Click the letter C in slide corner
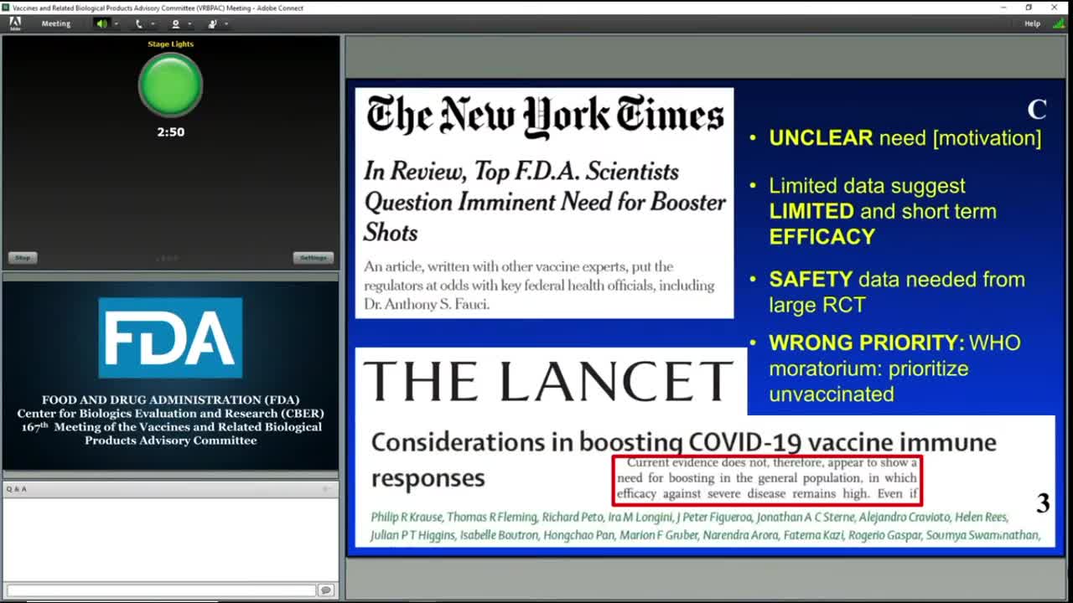The height and width of the screenshot is (603, 1073). tap(1037, 110)
